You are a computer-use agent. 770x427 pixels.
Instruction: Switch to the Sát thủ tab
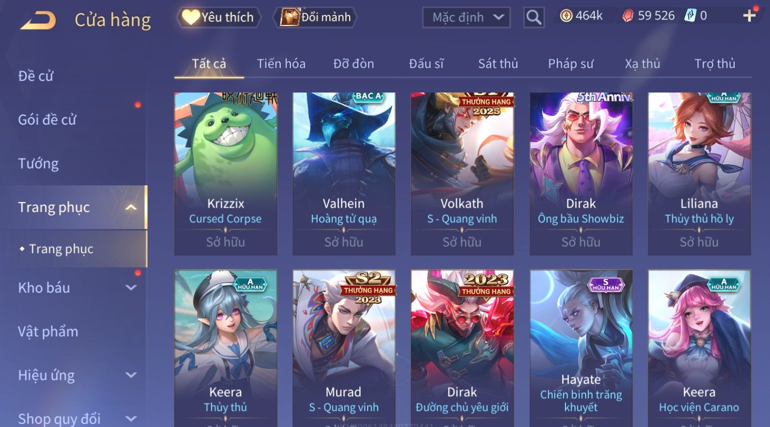(498, 64)
